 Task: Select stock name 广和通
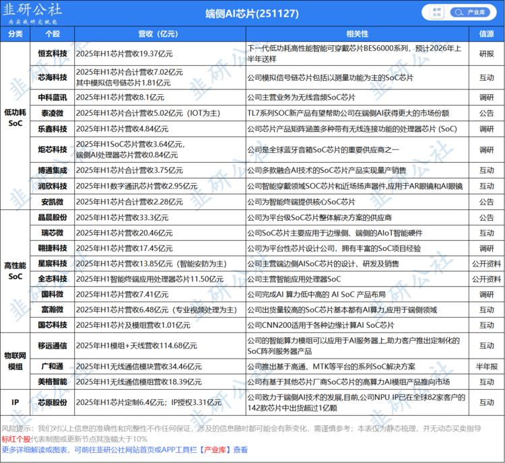[x=53, y=366]
